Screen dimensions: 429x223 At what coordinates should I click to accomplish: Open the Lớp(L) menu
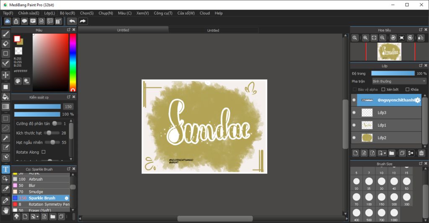[x=49, y=13]
